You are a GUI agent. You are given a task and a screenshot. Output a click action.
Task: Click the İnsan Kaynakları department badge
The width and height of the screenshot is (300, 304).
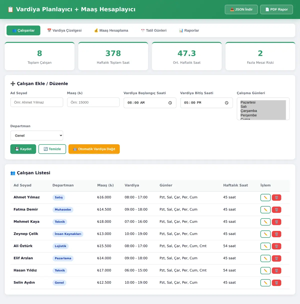click(x=68, y=234)
